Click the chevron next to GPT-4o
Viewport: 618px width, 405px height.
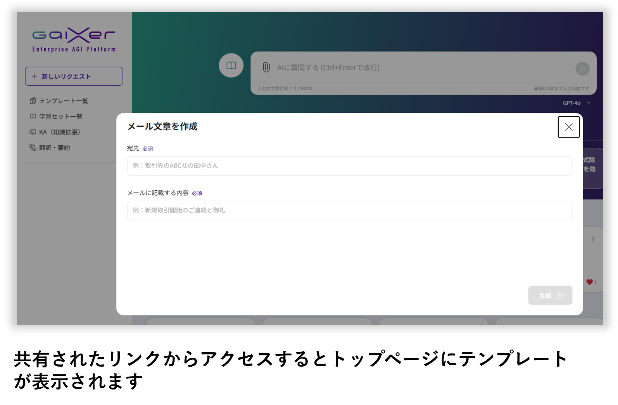coord(589,103)
